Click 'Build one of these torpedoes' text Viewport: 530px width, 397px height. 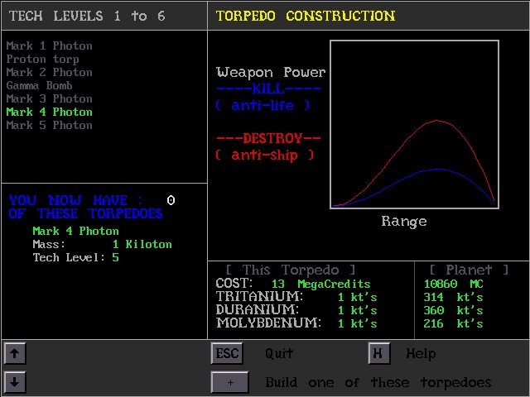pyautogui.click(x=378, y=382)
